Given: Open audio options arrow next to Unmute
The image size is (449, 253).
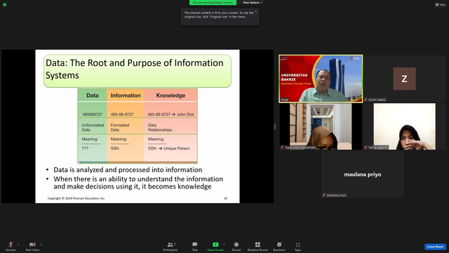Looking at the screenshot, I should 18,245.
